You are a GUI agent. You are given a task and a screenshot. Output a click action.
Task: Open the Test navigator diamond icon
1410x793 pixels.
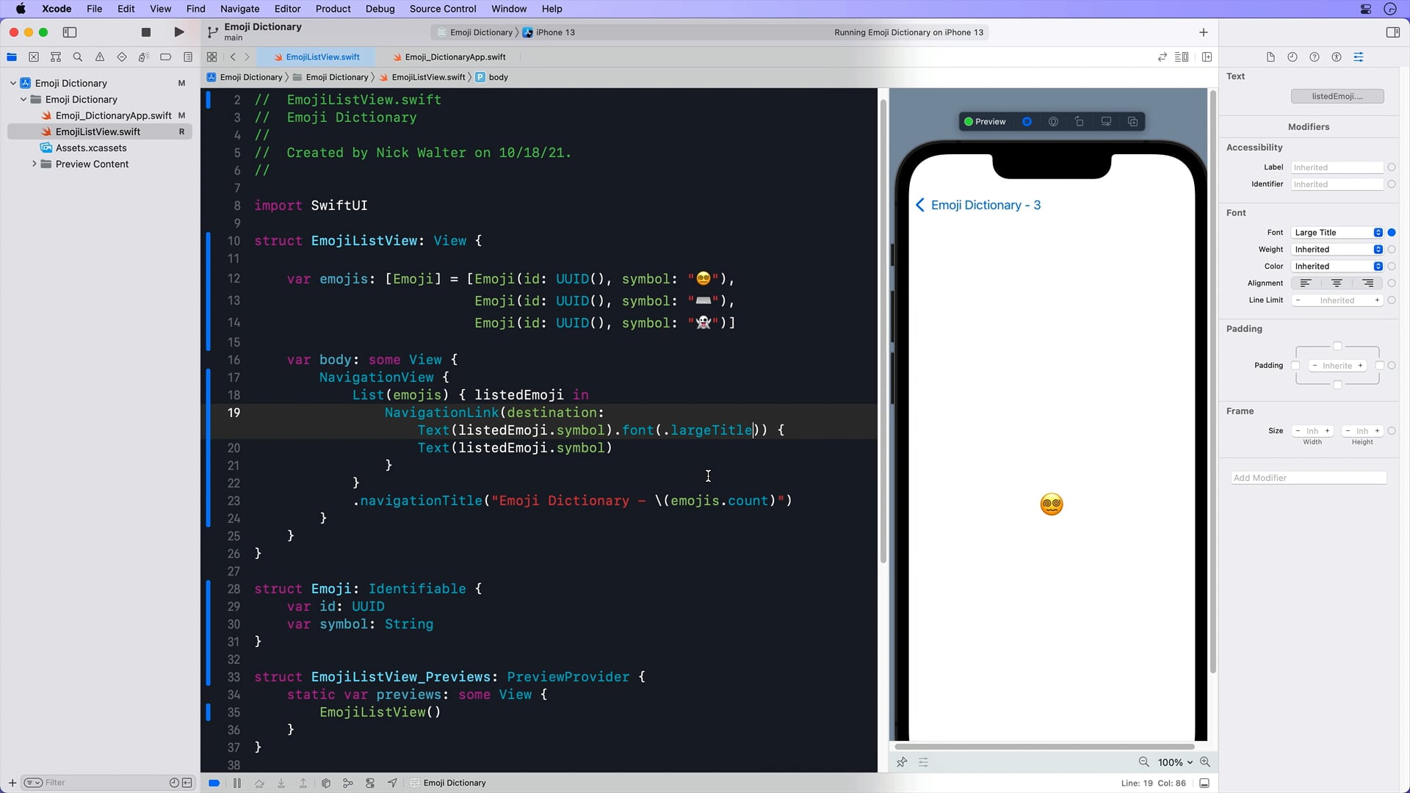coord(122,57)
